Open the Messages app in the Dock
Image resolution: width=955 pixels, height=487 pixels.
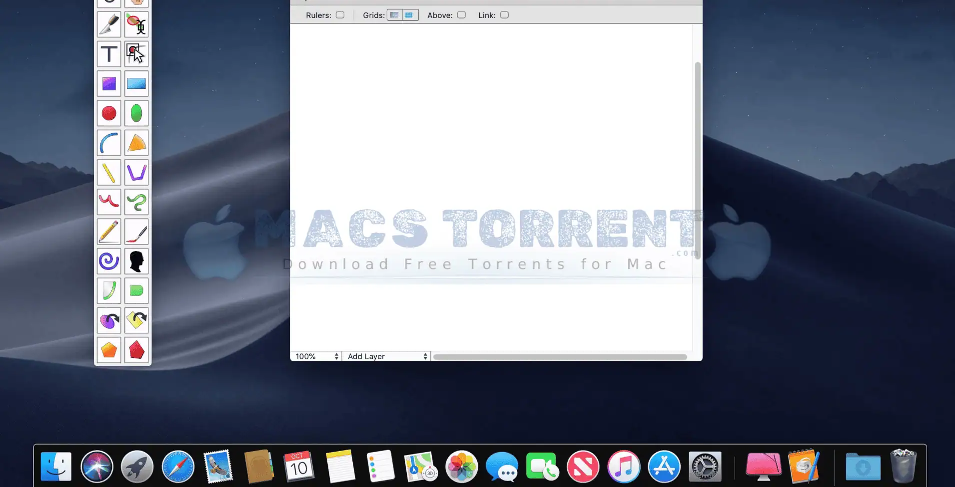coord(502,467)
